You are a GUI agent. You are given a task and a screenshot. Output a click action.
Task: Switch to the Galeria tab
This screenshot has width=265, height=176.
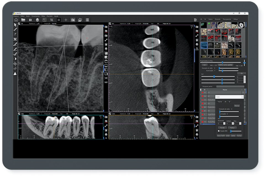click(210, 19)
